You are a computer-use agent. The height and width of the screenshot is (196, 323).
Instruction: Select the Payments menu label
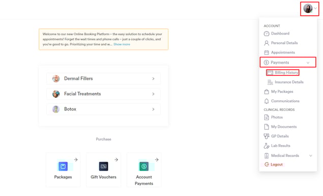[x=280, y=63]
